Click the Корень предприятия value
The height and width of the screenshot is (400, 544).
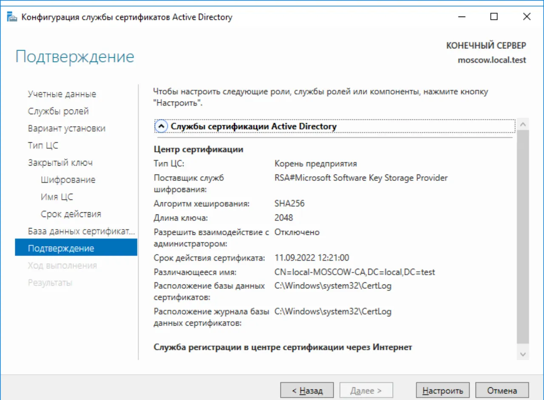point(316,163)
